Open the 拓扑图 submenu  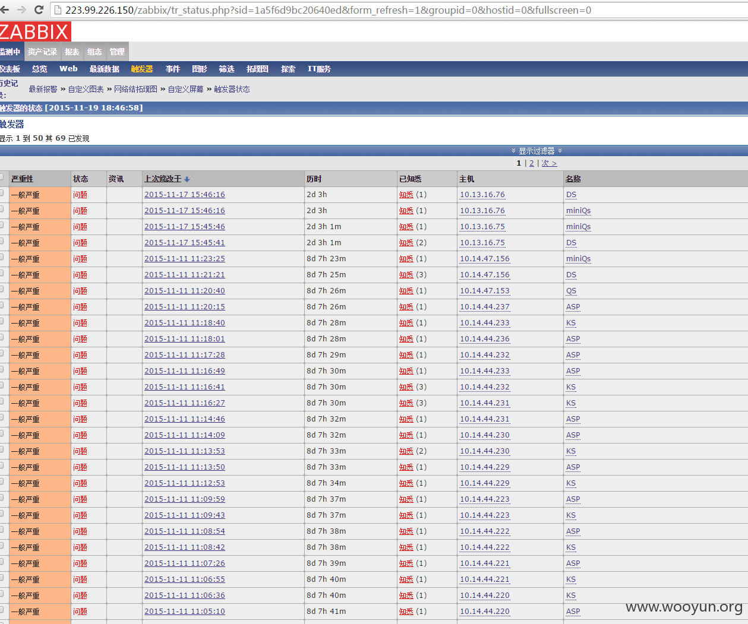[x=257, y=69]
